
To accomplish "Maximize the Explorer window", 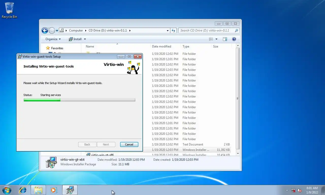I will 227,24.
